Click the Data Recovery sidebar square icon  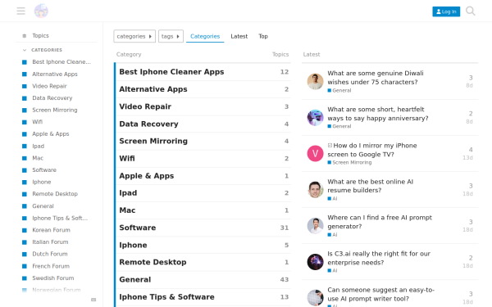pyautogui.click(x=25, y=98)
